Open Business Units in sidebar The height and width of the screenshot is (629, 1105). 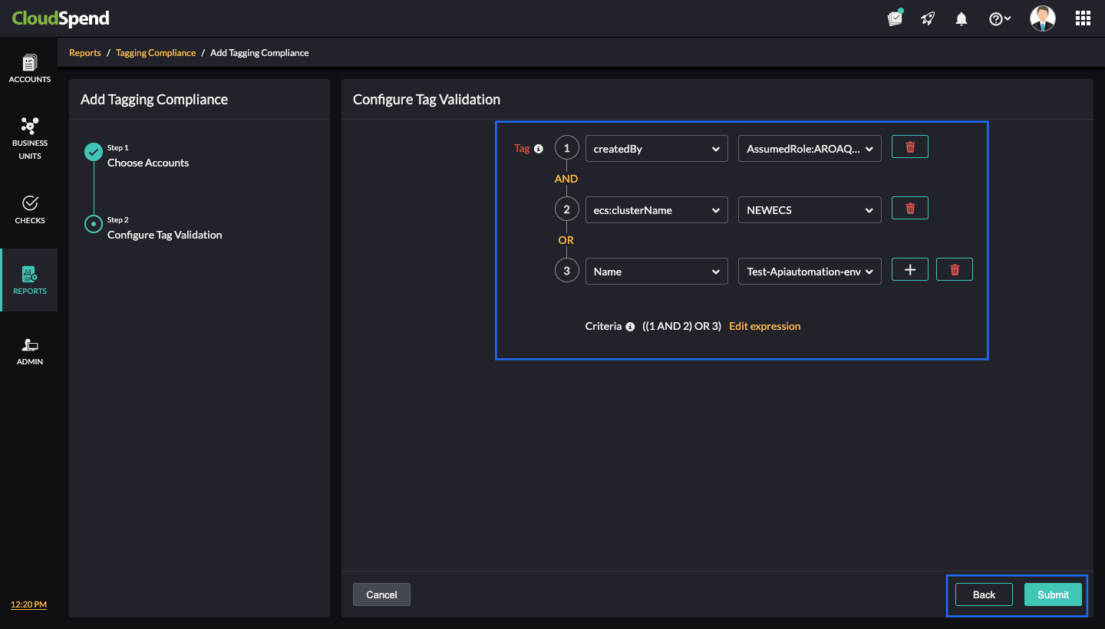pyautogui.click(x=30, y=138)
